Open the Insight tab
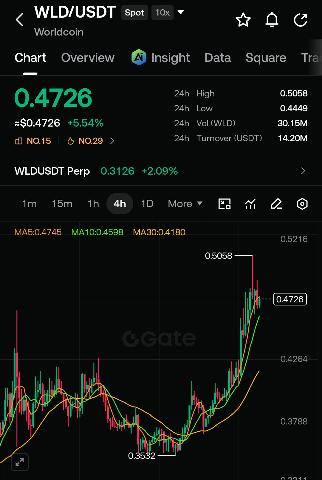This screenshot has width=322, height=480. click(171, 58)
